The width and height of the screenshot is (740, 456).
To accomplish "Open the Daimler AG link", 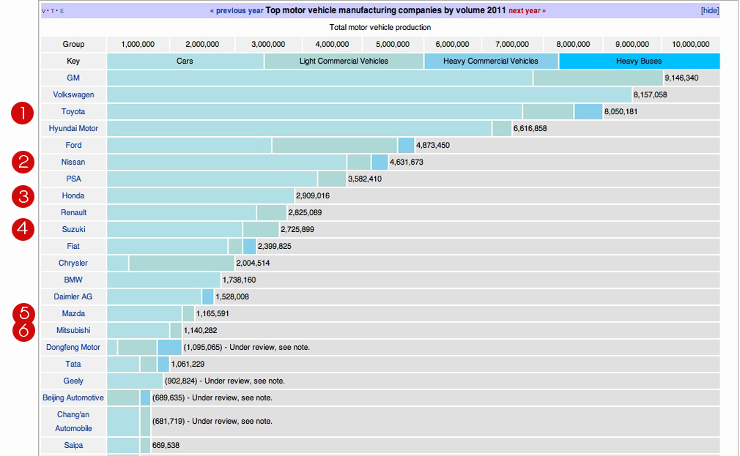I will 73,297.
